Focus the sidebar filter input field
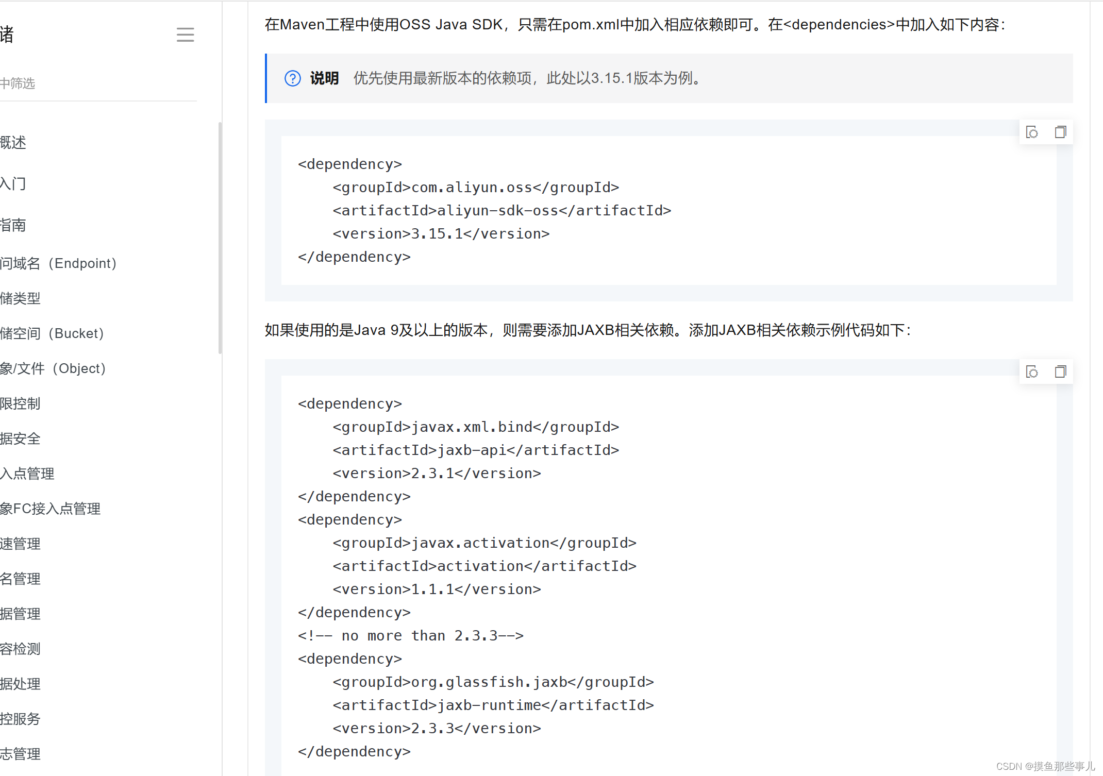 (x=98, y=83)
